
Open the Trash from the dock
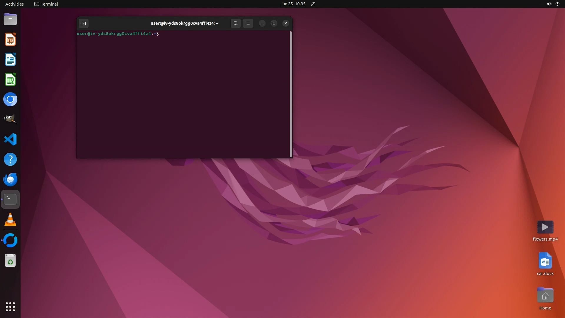[x=10, y=261]
